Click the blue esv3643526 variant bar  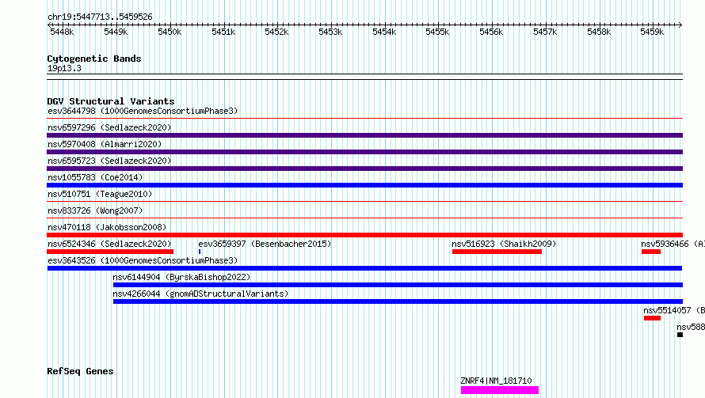click(x=364, y=268)
